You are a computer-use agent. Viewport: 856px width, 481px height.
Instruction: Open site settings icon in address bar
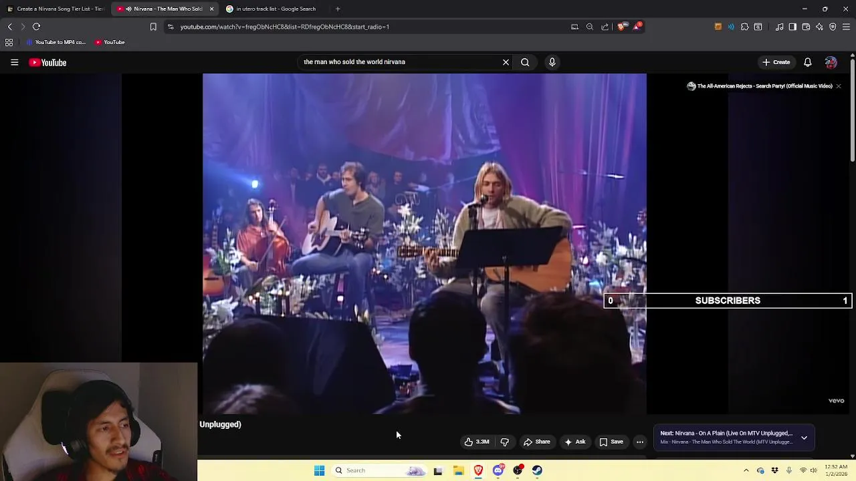[171, 27]
